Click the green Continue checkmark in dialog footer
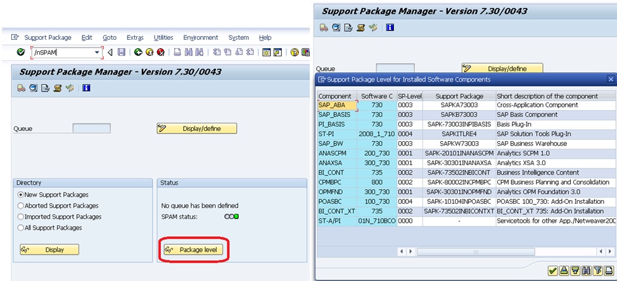The image size is (617, 281). pyautogui.click(x=552, y=270)
